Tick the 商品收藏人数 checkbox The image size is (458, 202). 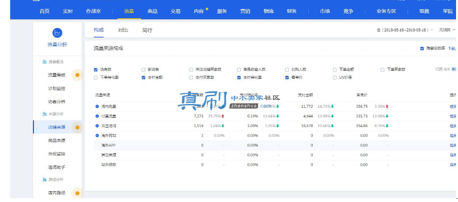coord(239,70)
